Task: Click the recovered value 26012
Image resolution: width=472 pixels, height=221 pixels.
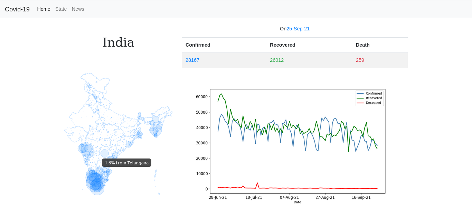Action: click(277, 60)
